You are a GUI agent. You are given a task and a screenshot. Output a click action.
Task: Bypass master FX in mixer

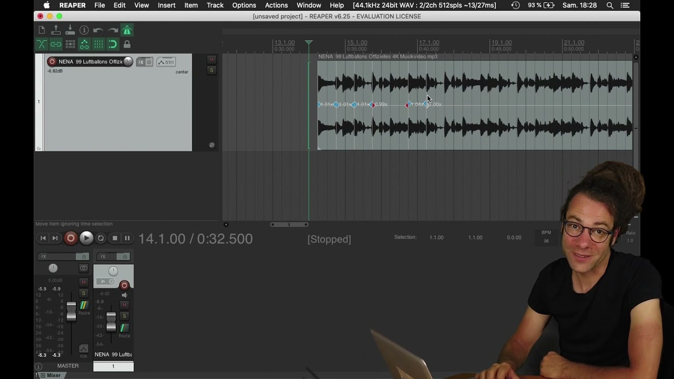tap(83, 256)
